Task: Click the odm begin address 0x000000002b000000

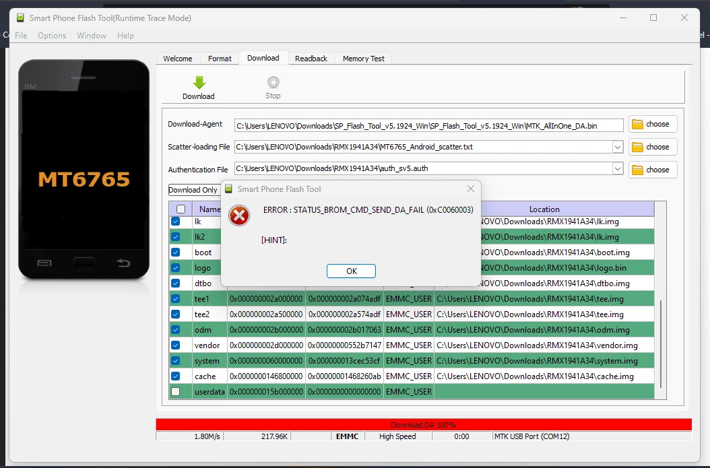Action: click(x=266, y=330)
